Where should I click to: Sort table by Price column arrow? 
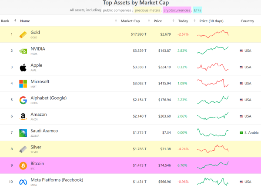pyautogui.click(x=174, y=20)
